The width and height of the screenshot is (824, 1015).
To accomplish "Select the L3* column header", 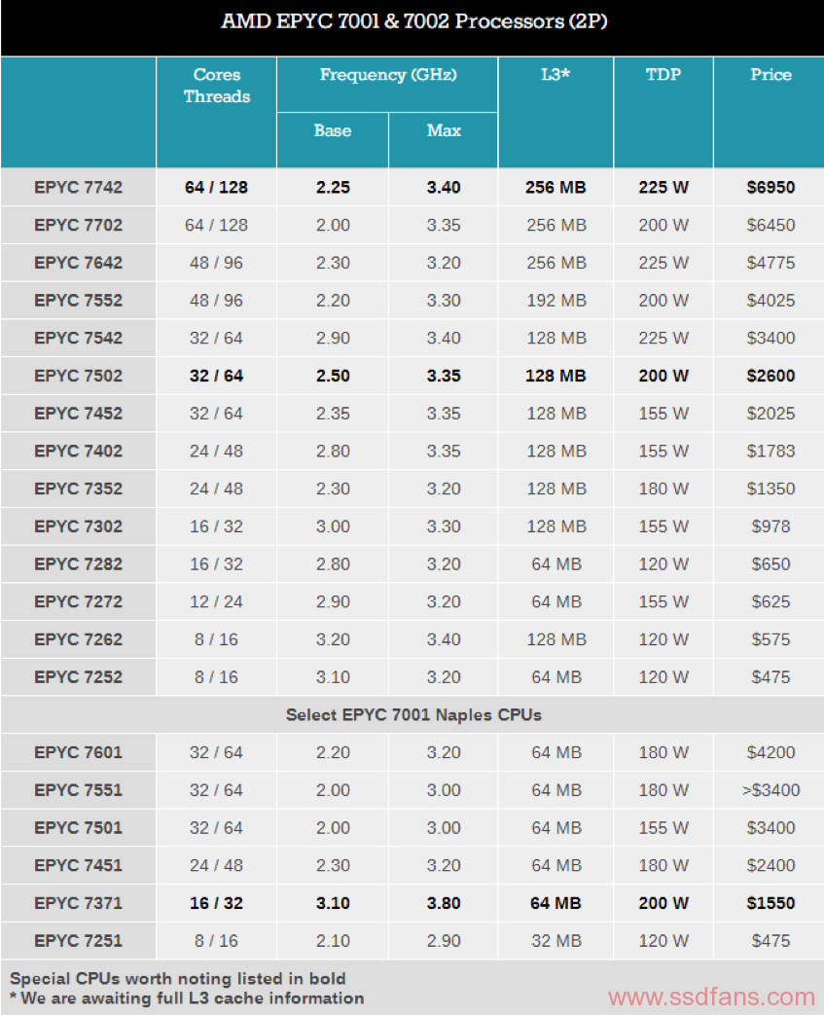I will 555,74.
